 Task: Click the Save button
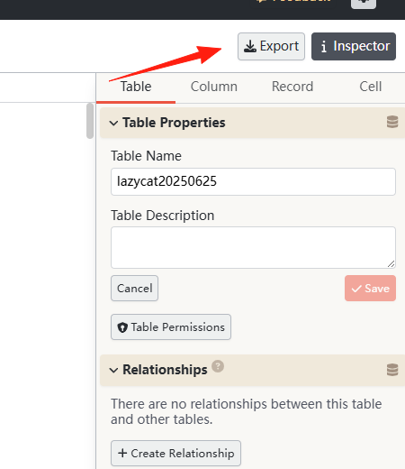click(370, 289)
